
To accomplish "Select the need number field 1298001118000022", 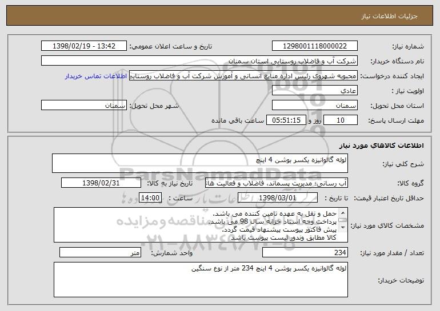I will pyautogui.click(x=314, y=46).
